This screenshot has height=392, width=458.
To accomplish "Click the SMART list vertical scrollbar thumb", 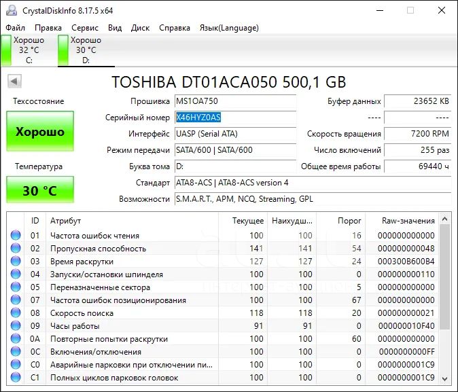I will point(445,277).
